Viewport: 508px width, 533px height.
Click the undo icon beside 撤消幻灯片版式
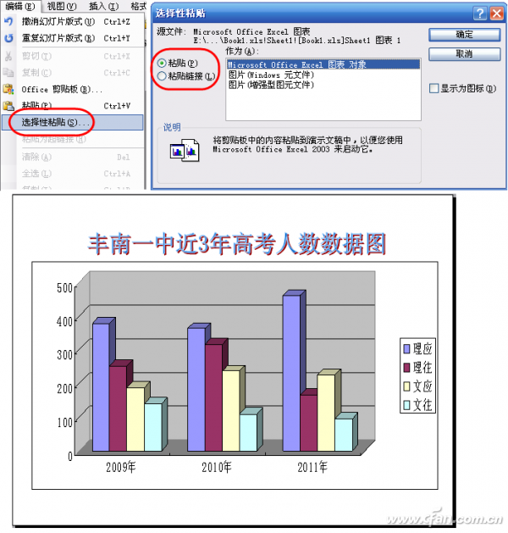click(8, 22)
